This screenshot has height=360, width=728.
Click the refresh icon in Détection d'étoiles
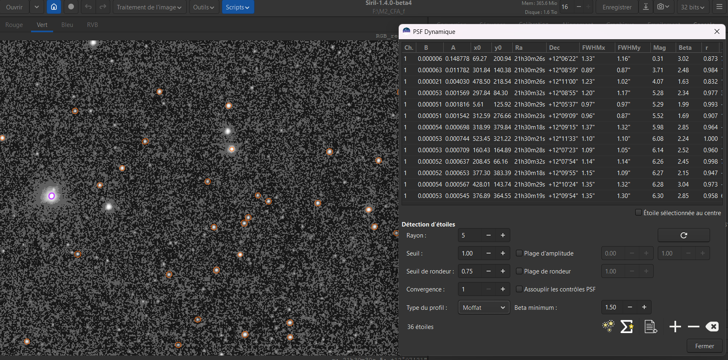(683, 236)
